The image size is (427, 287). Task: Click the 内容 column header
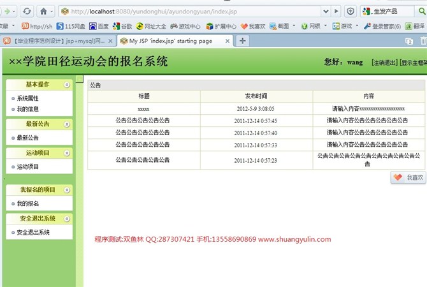368,96
